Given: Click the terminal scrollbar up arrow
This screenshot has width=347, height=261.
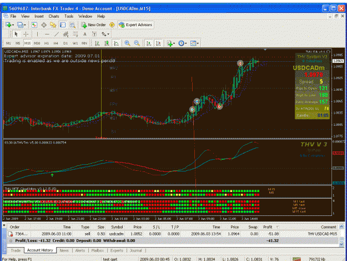Looking at the screenshot, I should tap(341, 226).
